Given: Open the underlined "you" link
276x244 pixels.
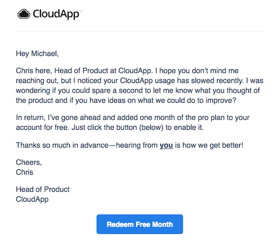Looking at the screenshot, I should click(x=166, y=145).
